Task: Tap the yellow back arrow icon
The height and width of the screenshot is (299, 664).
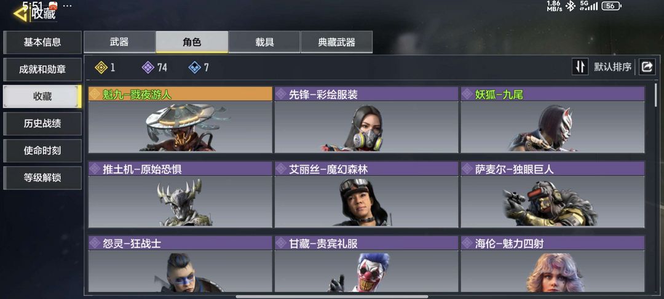Action: coord(20,14)
